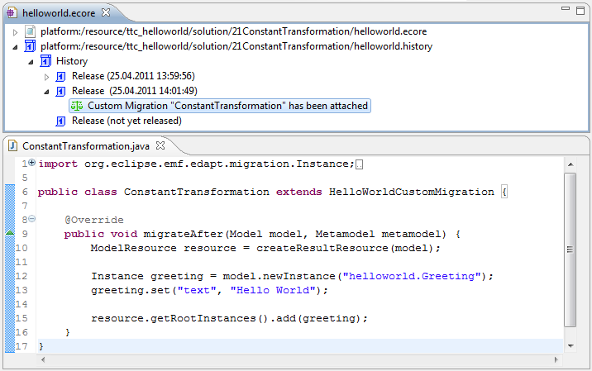Click the "helloworld.Greeting" string literal
The image size is (592, 371).
[x=412, y=276]
